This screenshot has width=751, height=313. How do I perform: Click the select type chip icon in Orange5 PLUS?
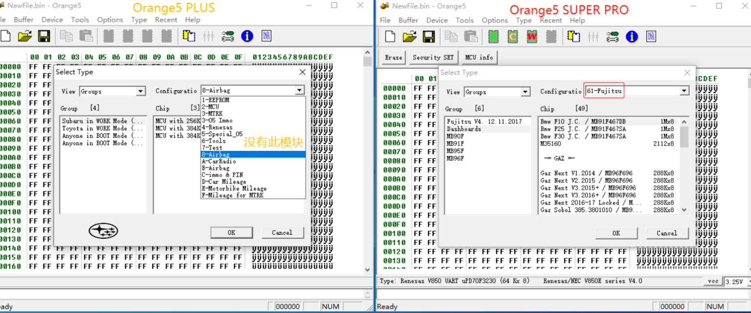click(x=189, y=36)
